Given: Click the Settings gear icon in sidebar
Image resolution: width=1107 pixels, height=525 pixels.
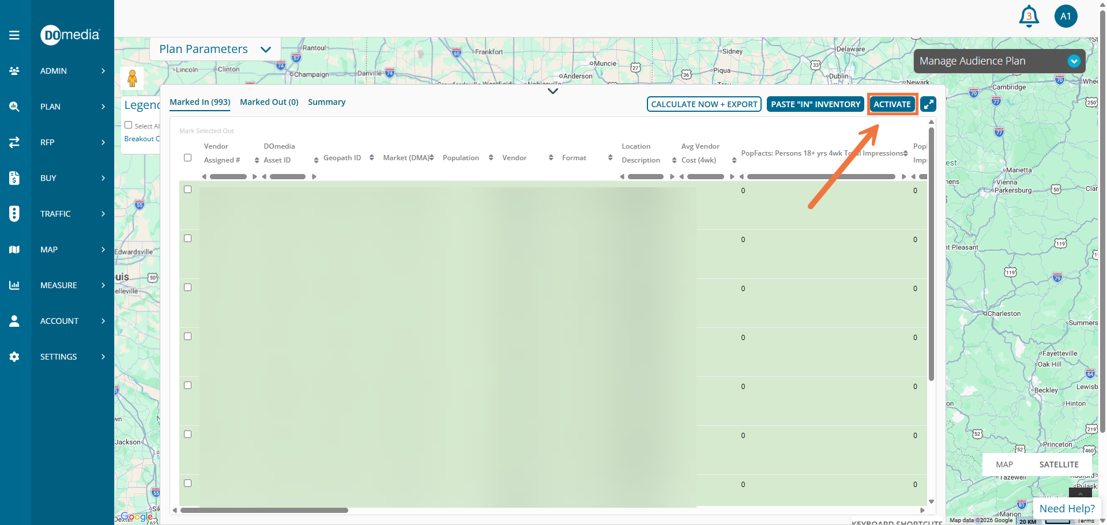Looking at the screenshot, I should [14, 357].
